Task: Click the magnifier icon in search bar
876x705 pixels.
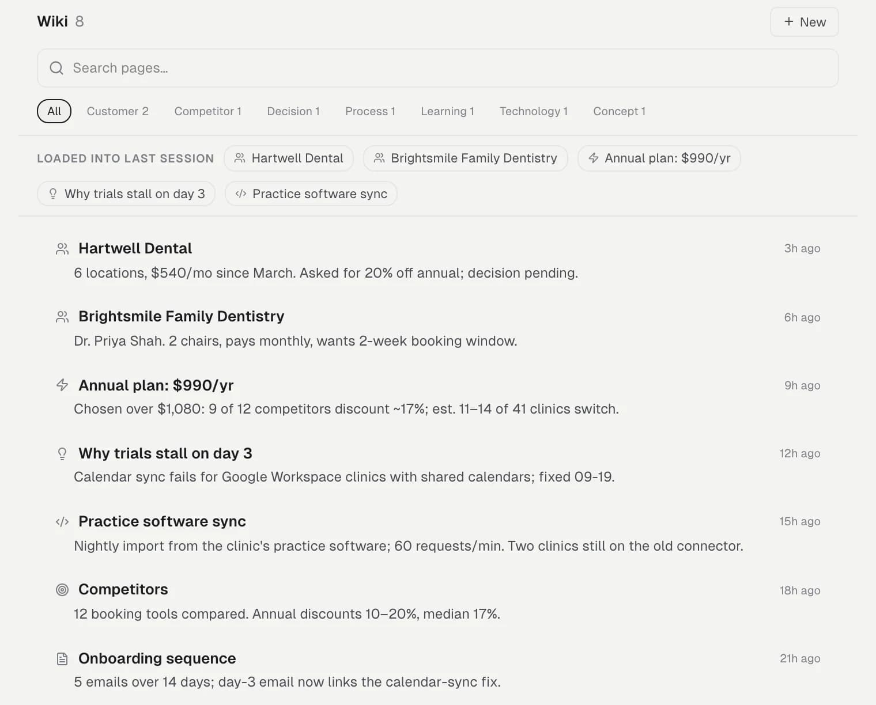Action: point(56,68)
